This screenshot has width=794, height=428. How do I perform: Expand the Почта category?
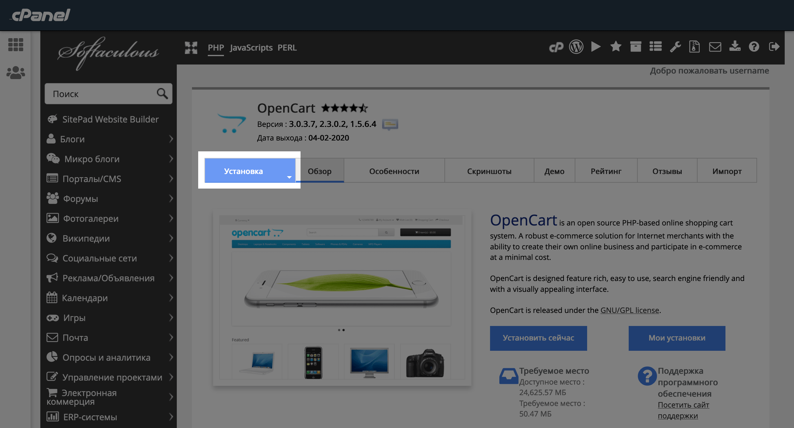pyautogui.click(x=109, y=338)
